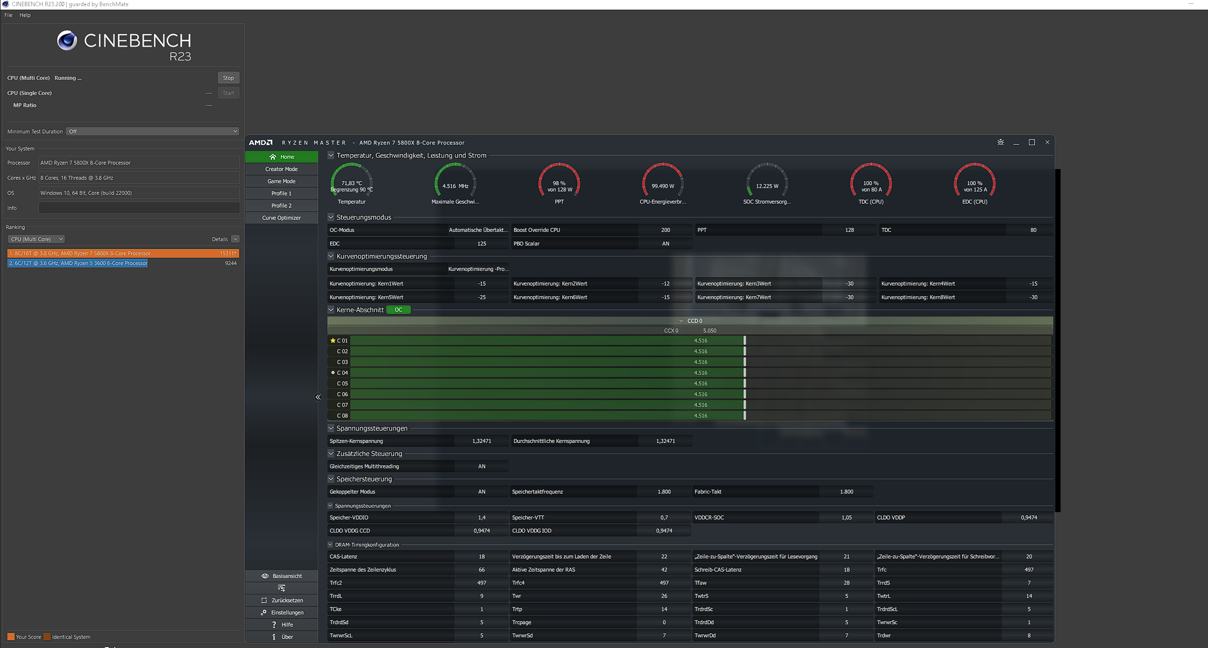Click the Zurücksetzen reset icon
1208x648 pixels.
click(x=264, y=600)
